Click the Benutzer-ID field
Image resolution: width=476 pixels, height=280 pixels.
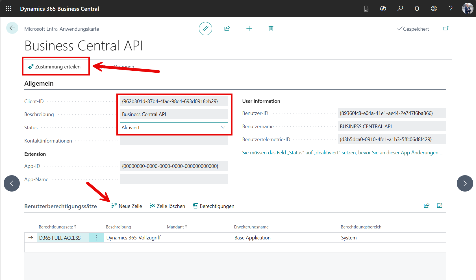click(392, 113)
